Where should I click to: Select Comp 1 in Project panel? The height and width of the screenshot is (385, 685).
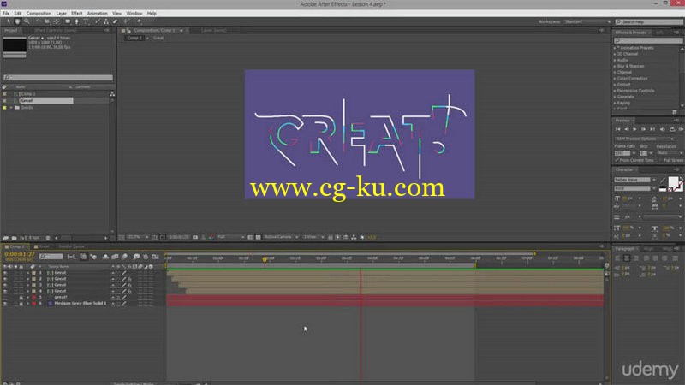28,94
